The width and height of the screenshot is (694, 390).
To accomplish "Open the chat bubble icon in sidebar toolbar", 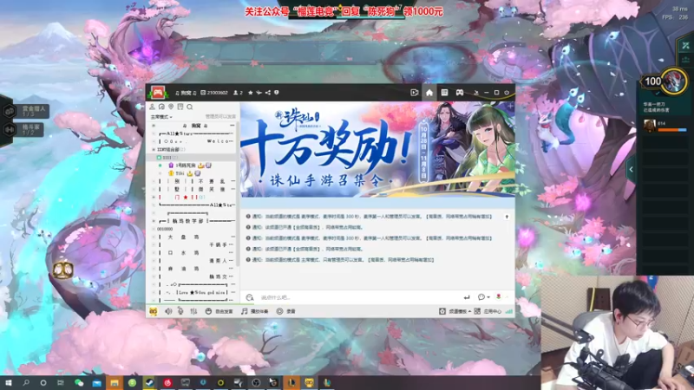I will coord(161,107).
